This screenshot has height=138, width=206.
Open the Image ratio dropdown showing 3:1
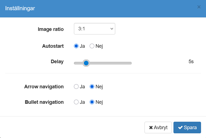[x=94, y=29]
